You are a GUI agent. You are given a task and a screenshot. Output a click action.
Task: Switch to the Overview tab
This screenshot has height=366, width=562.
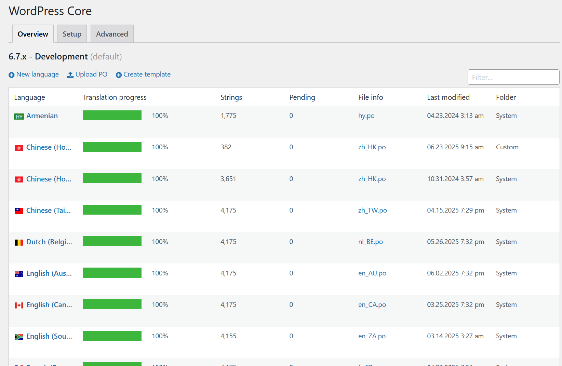click(33, 34)
